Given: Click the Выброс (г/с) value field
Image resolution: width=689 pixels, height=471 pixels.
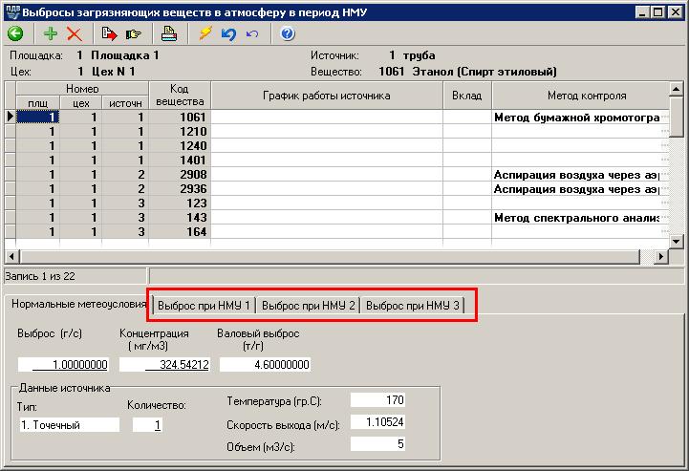Looking at the screenshot, I should pyautogui.click(x=65, y=365).
